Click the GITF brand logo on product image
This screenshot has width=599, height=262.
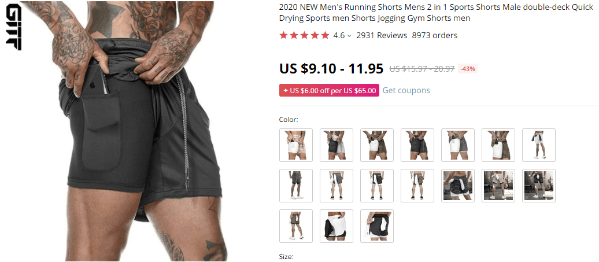(x=14, y=27)
